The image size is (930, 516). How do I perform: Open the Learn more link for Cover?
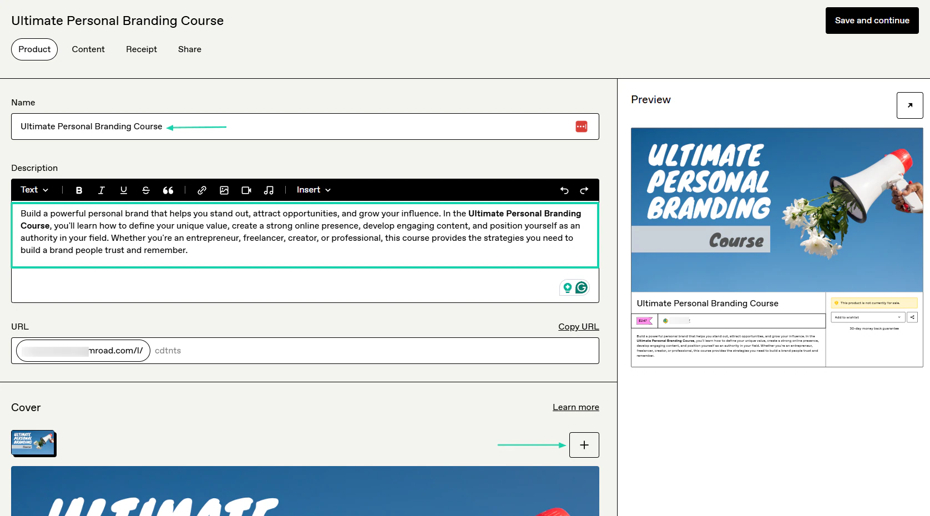tap(575, 407)
